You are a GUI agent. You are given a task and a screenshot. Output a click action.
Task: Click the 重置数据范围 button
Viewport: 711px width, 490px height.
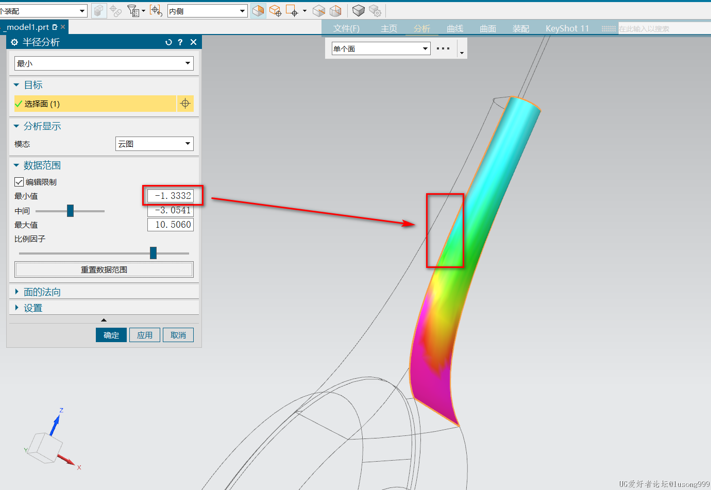click(104, 269)
